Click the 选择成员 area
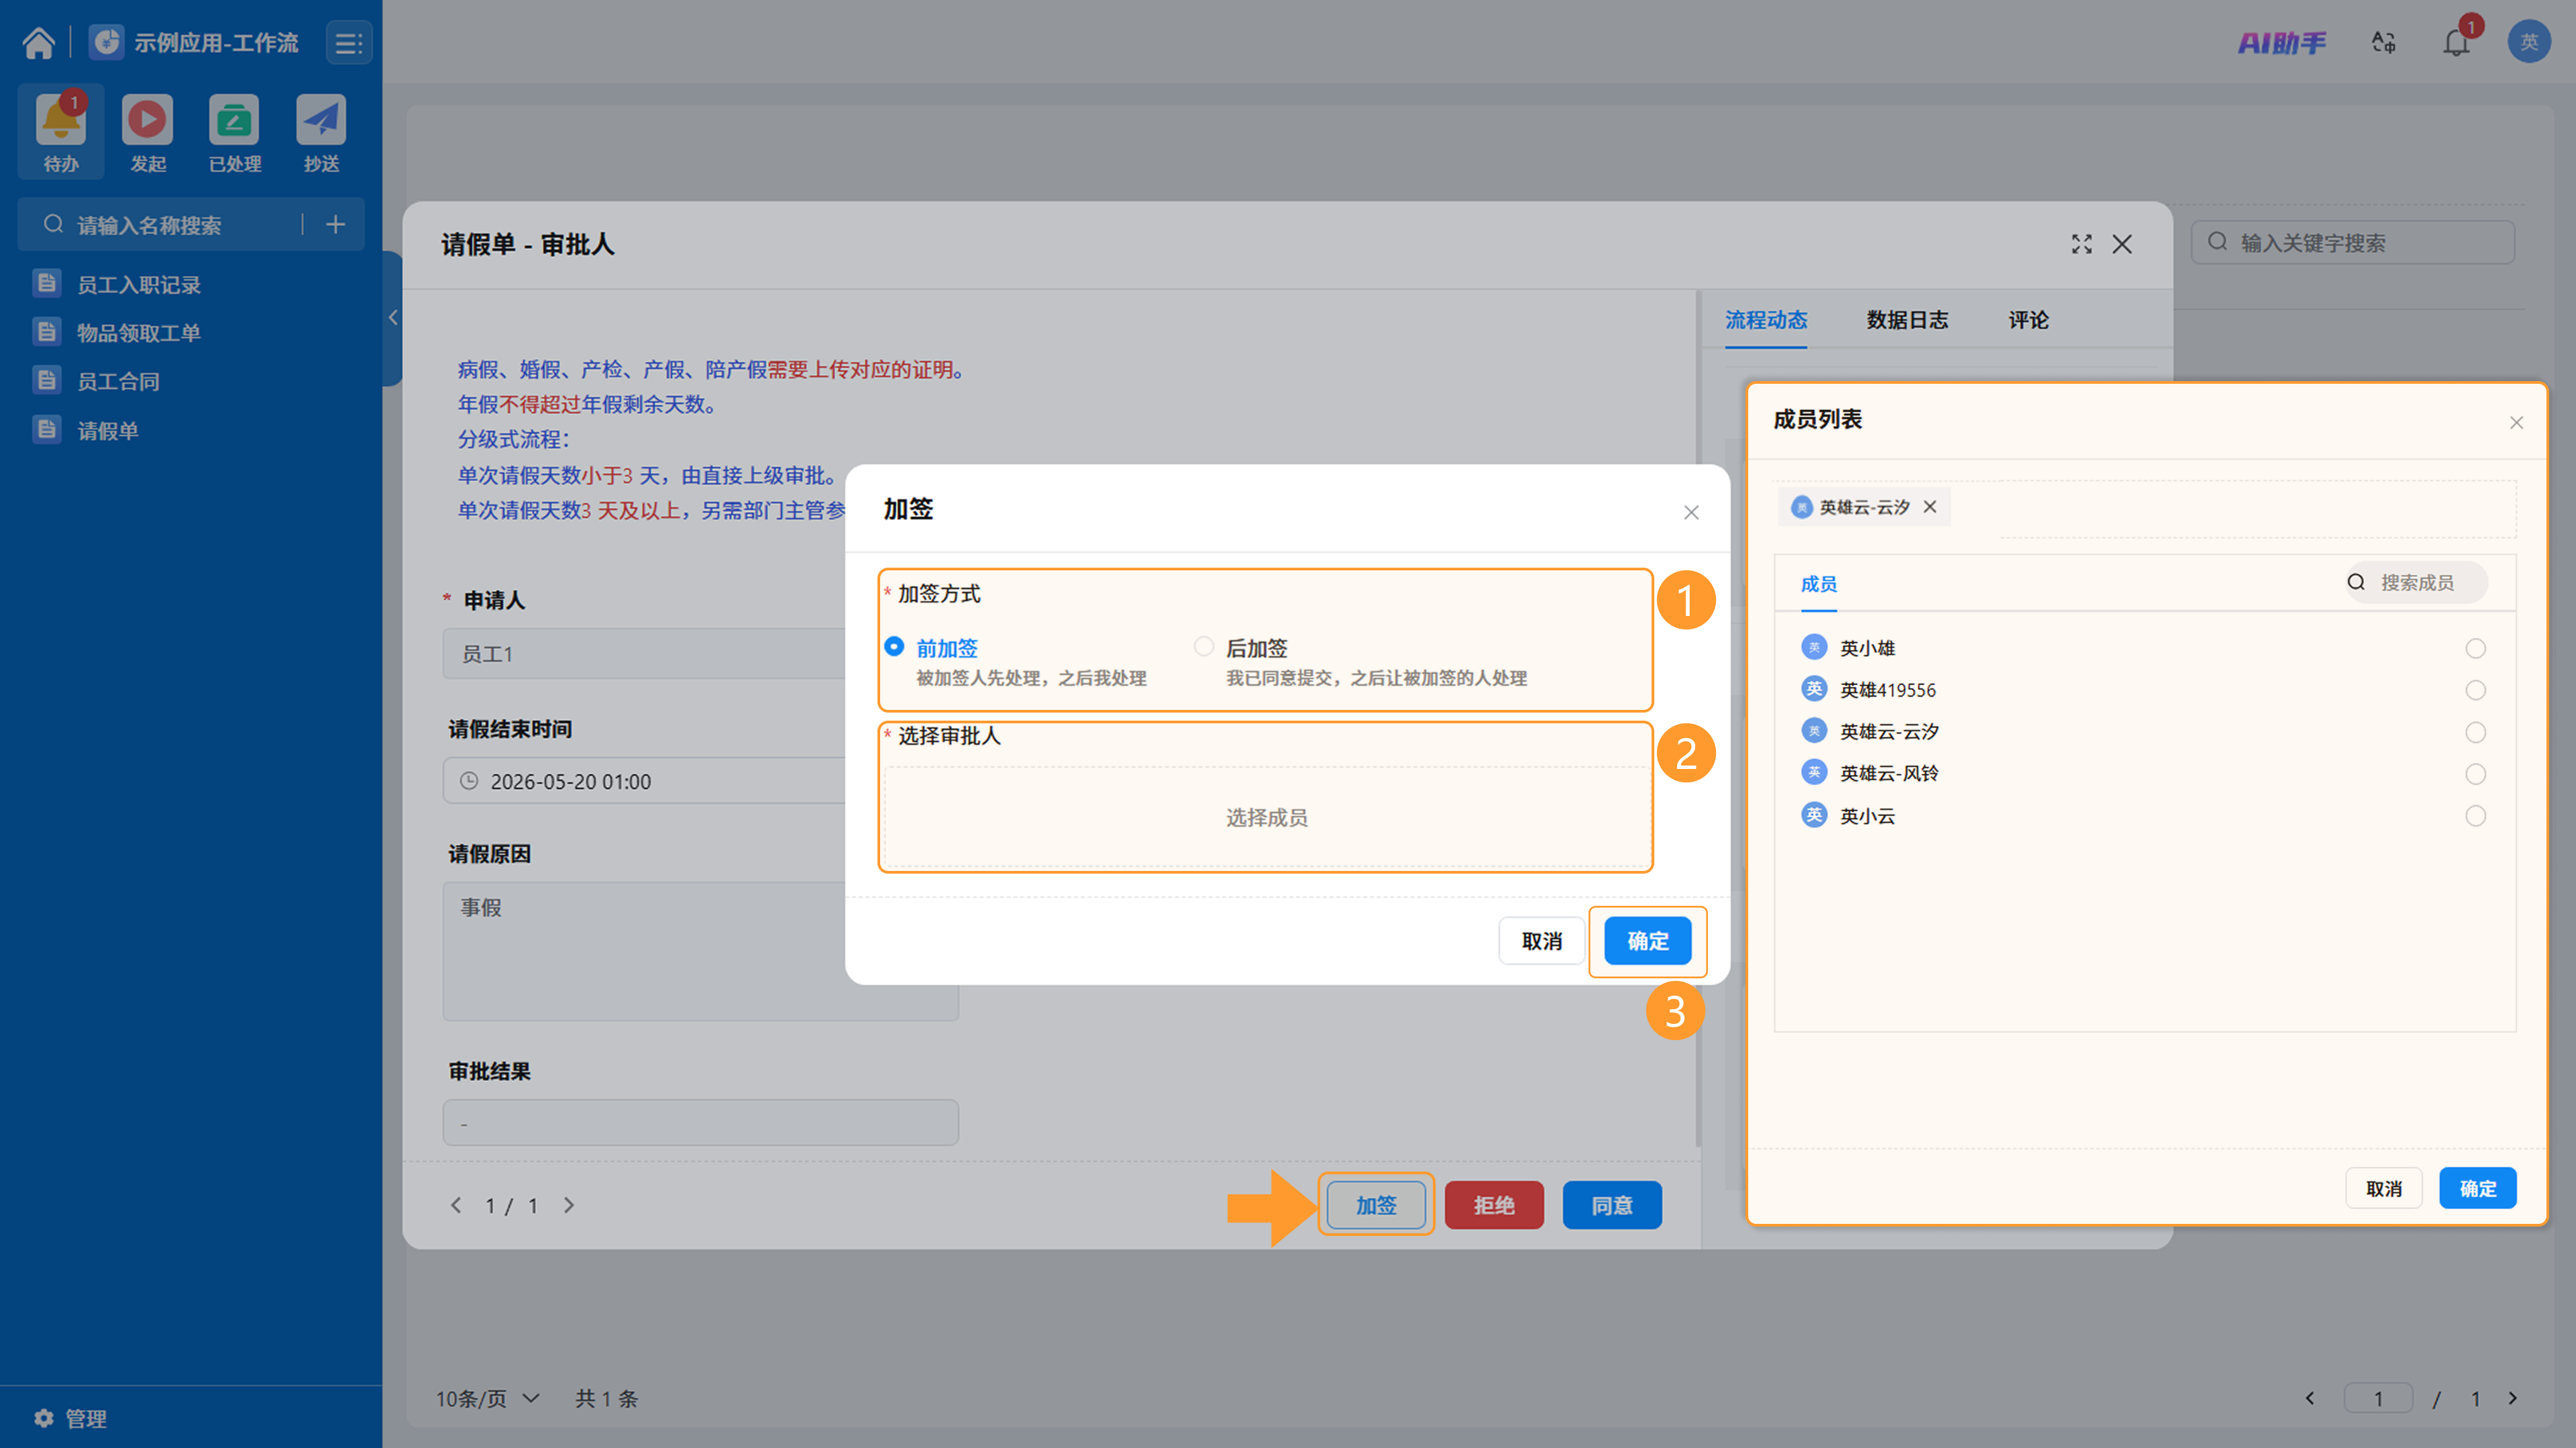 [1266, 817]
